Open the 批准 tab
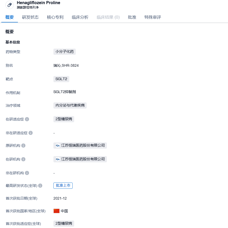 [x=132, y=17]
